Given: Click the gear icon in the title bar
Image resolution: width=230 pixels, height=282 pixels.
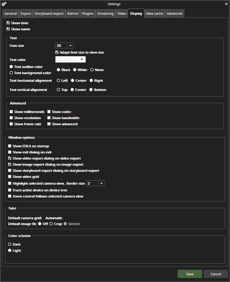Looking at the screenshot, I should click(x=4, y=4).
